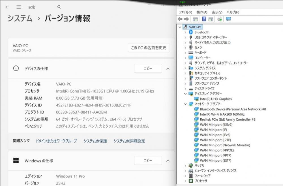Screen dimensions: 283x186
Task: Open the 操作(A) menu
Action: (202, 12)
